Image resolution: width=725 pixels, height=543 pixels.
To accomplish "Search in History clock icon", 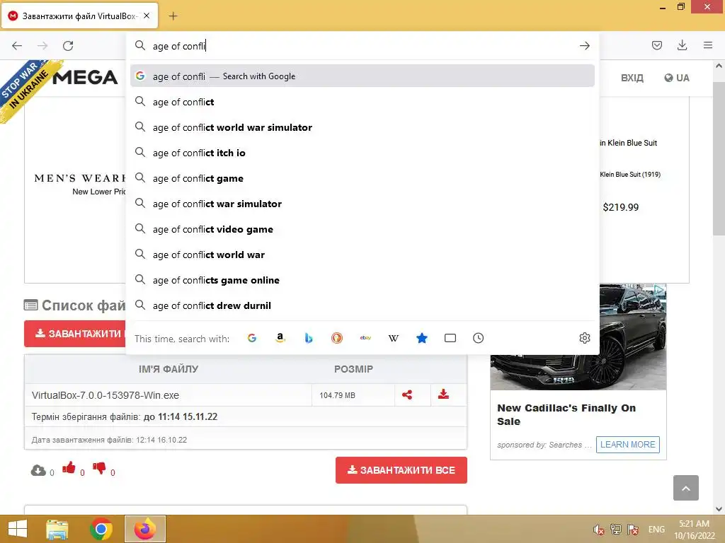I will coord(479,338).
